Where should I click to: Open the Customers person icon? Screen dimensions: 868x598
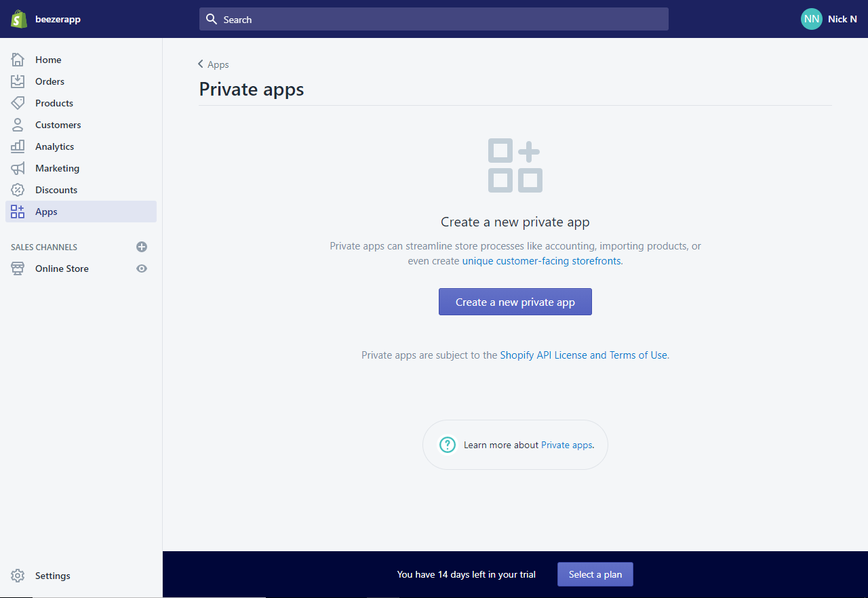point(18,125)
